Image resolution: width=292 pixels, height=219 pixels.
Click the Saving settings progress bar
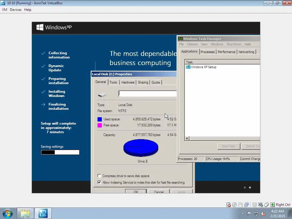click(x=60, y=152)
